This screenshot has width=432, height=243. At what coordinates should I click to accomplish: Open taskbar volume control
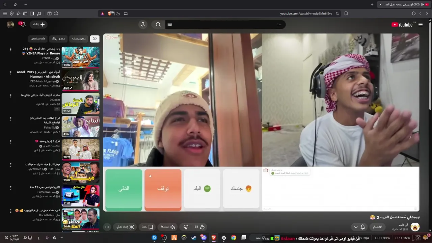pos(24,238)
